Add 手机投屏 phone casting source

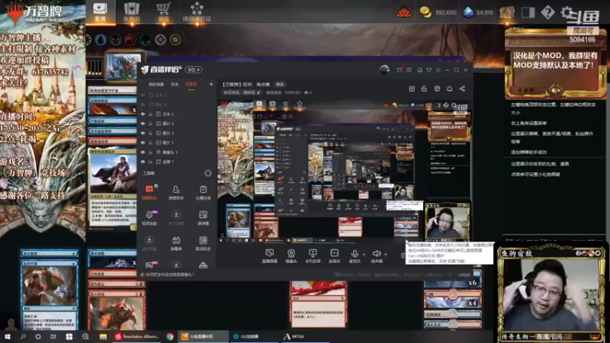click(313, 256)
